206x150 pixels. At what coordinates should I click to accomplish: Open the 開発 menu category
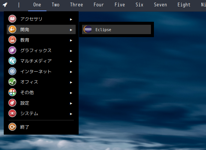41,29
